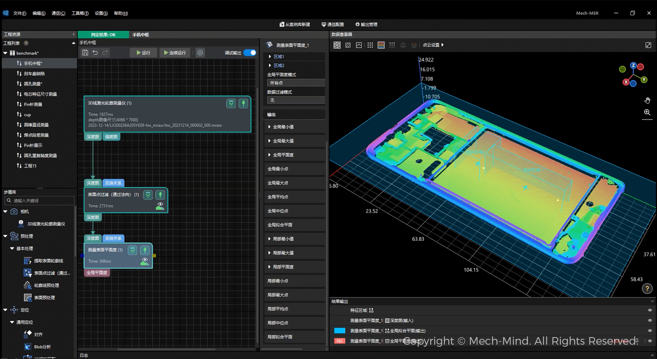The image size is (657, 359).
Task: Click the save icon in workflow toolbar
Action: tap(85, 53)
